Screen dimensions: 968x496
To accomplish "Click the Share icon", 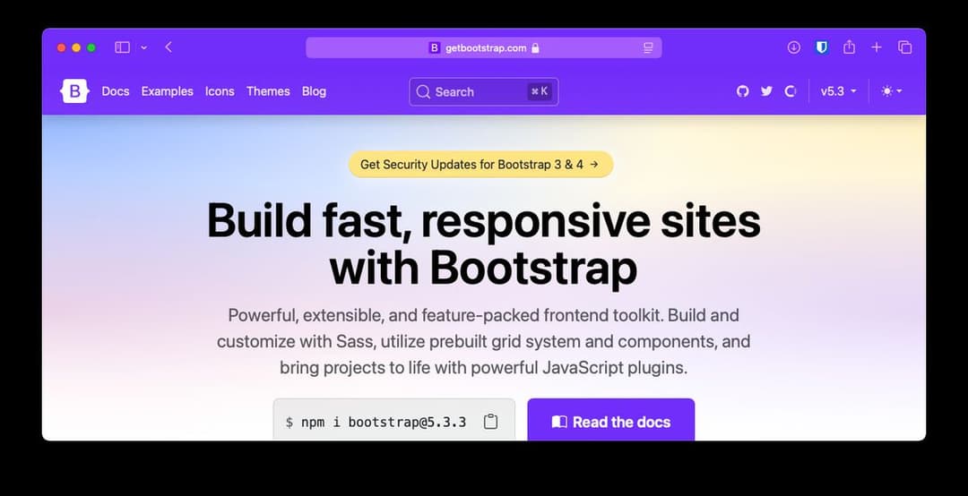I will [x=850, y=47].
